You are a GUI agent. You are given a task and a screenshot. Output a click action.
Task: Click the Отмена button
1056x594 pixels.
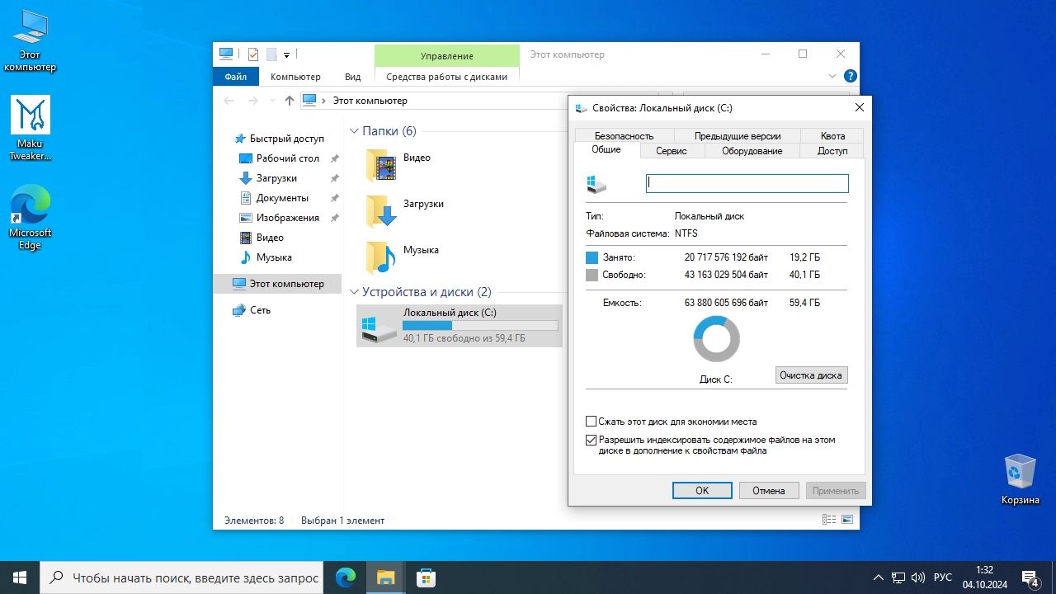pyautogui.click(x=768, y=490)
